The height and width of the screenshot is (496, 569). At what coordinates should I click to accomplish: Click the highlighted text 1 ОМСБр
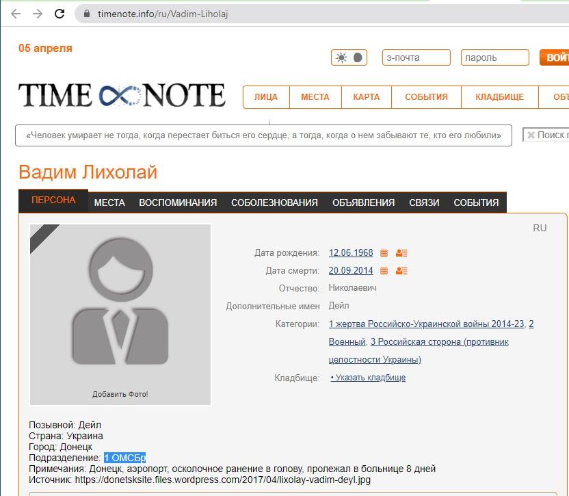click(125, 458)
